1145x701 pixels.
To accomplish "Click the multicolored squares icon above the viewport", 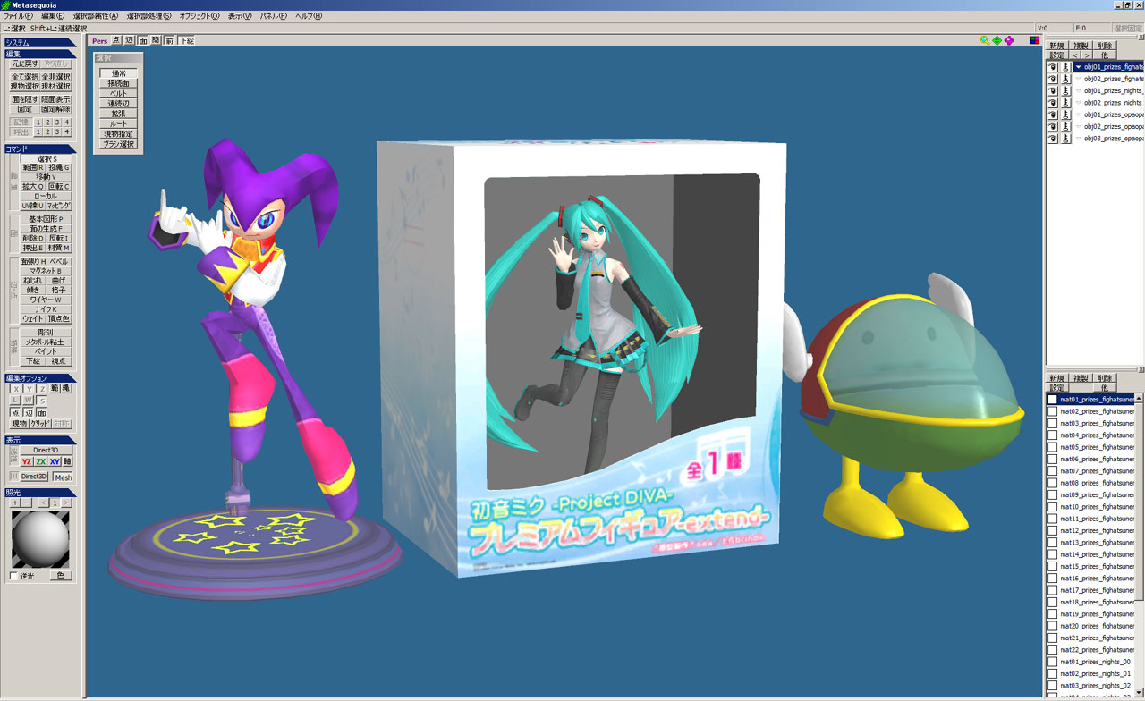I will (x=1035, y=40).
